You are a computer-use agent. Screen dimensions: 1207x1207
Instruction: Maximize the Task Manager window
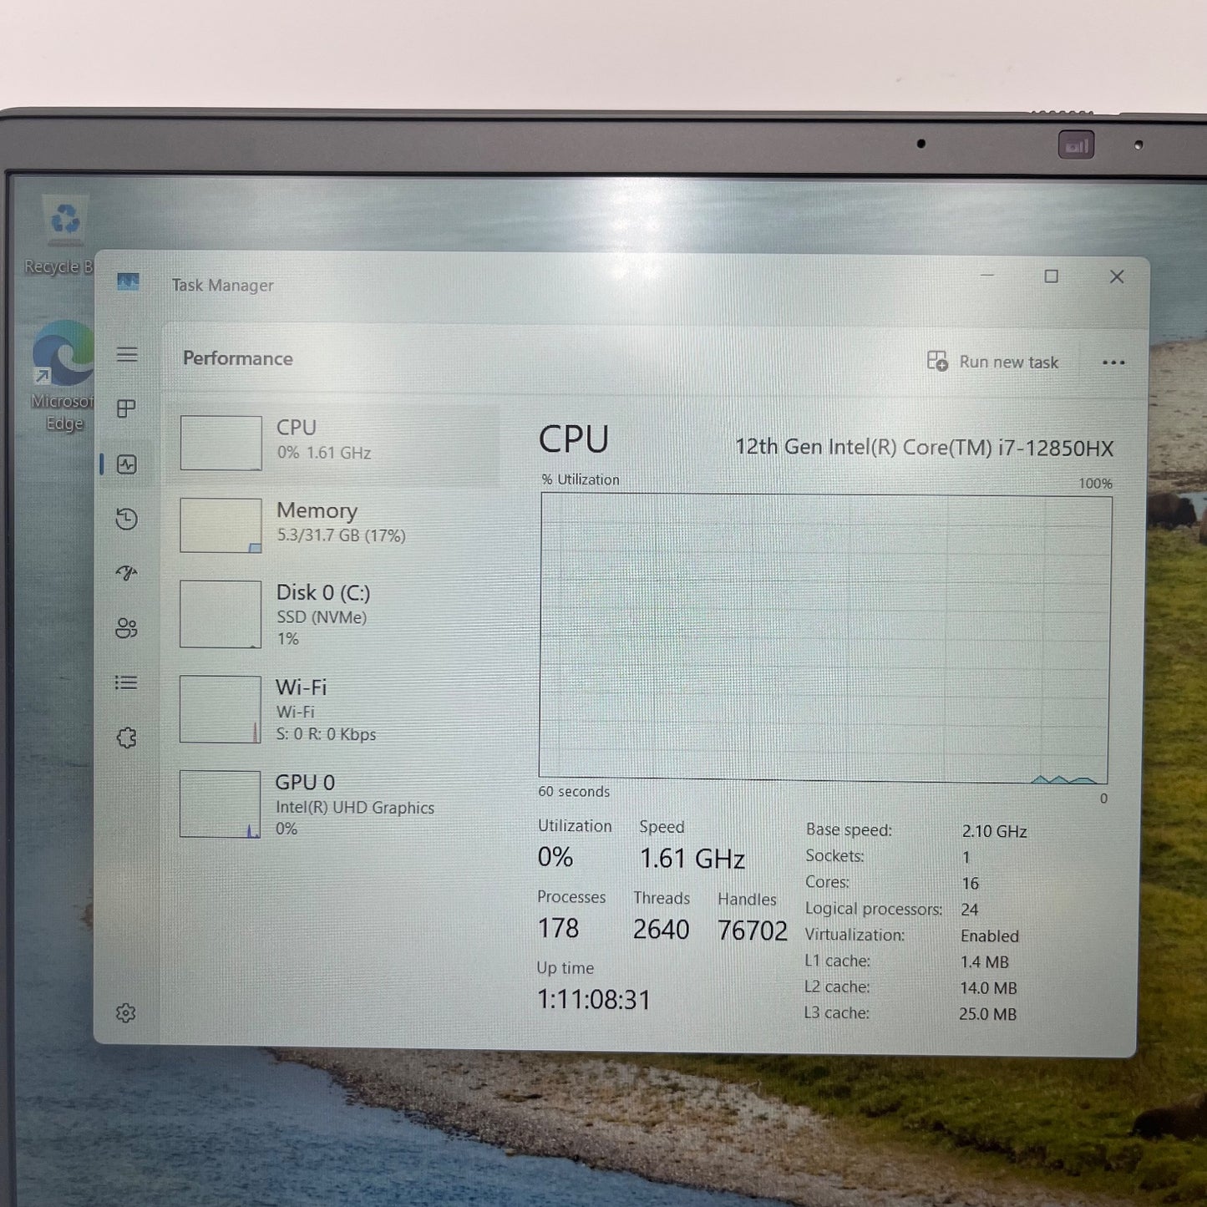1052,276
